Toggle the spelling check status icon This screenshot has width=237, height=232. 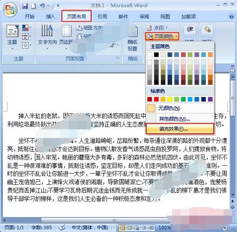62,228
